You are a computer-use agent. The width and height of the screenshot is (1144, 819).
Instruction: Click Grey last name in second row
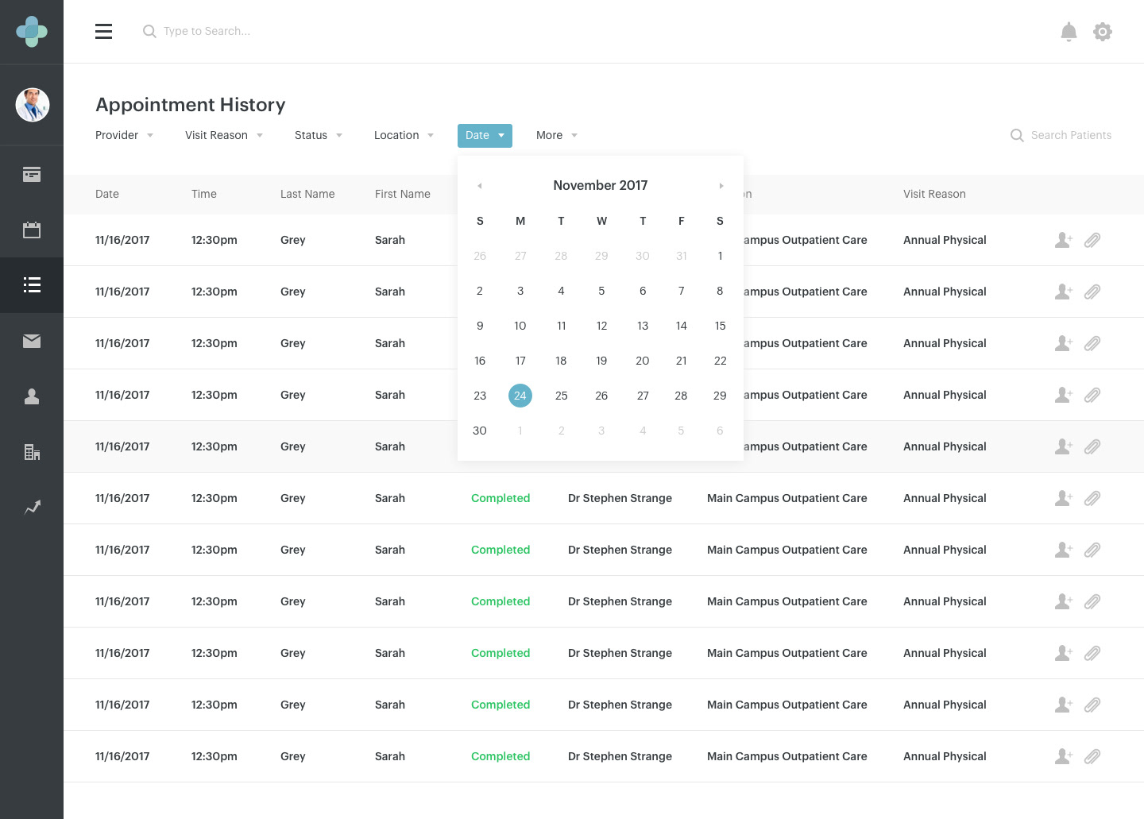point(293,292)
